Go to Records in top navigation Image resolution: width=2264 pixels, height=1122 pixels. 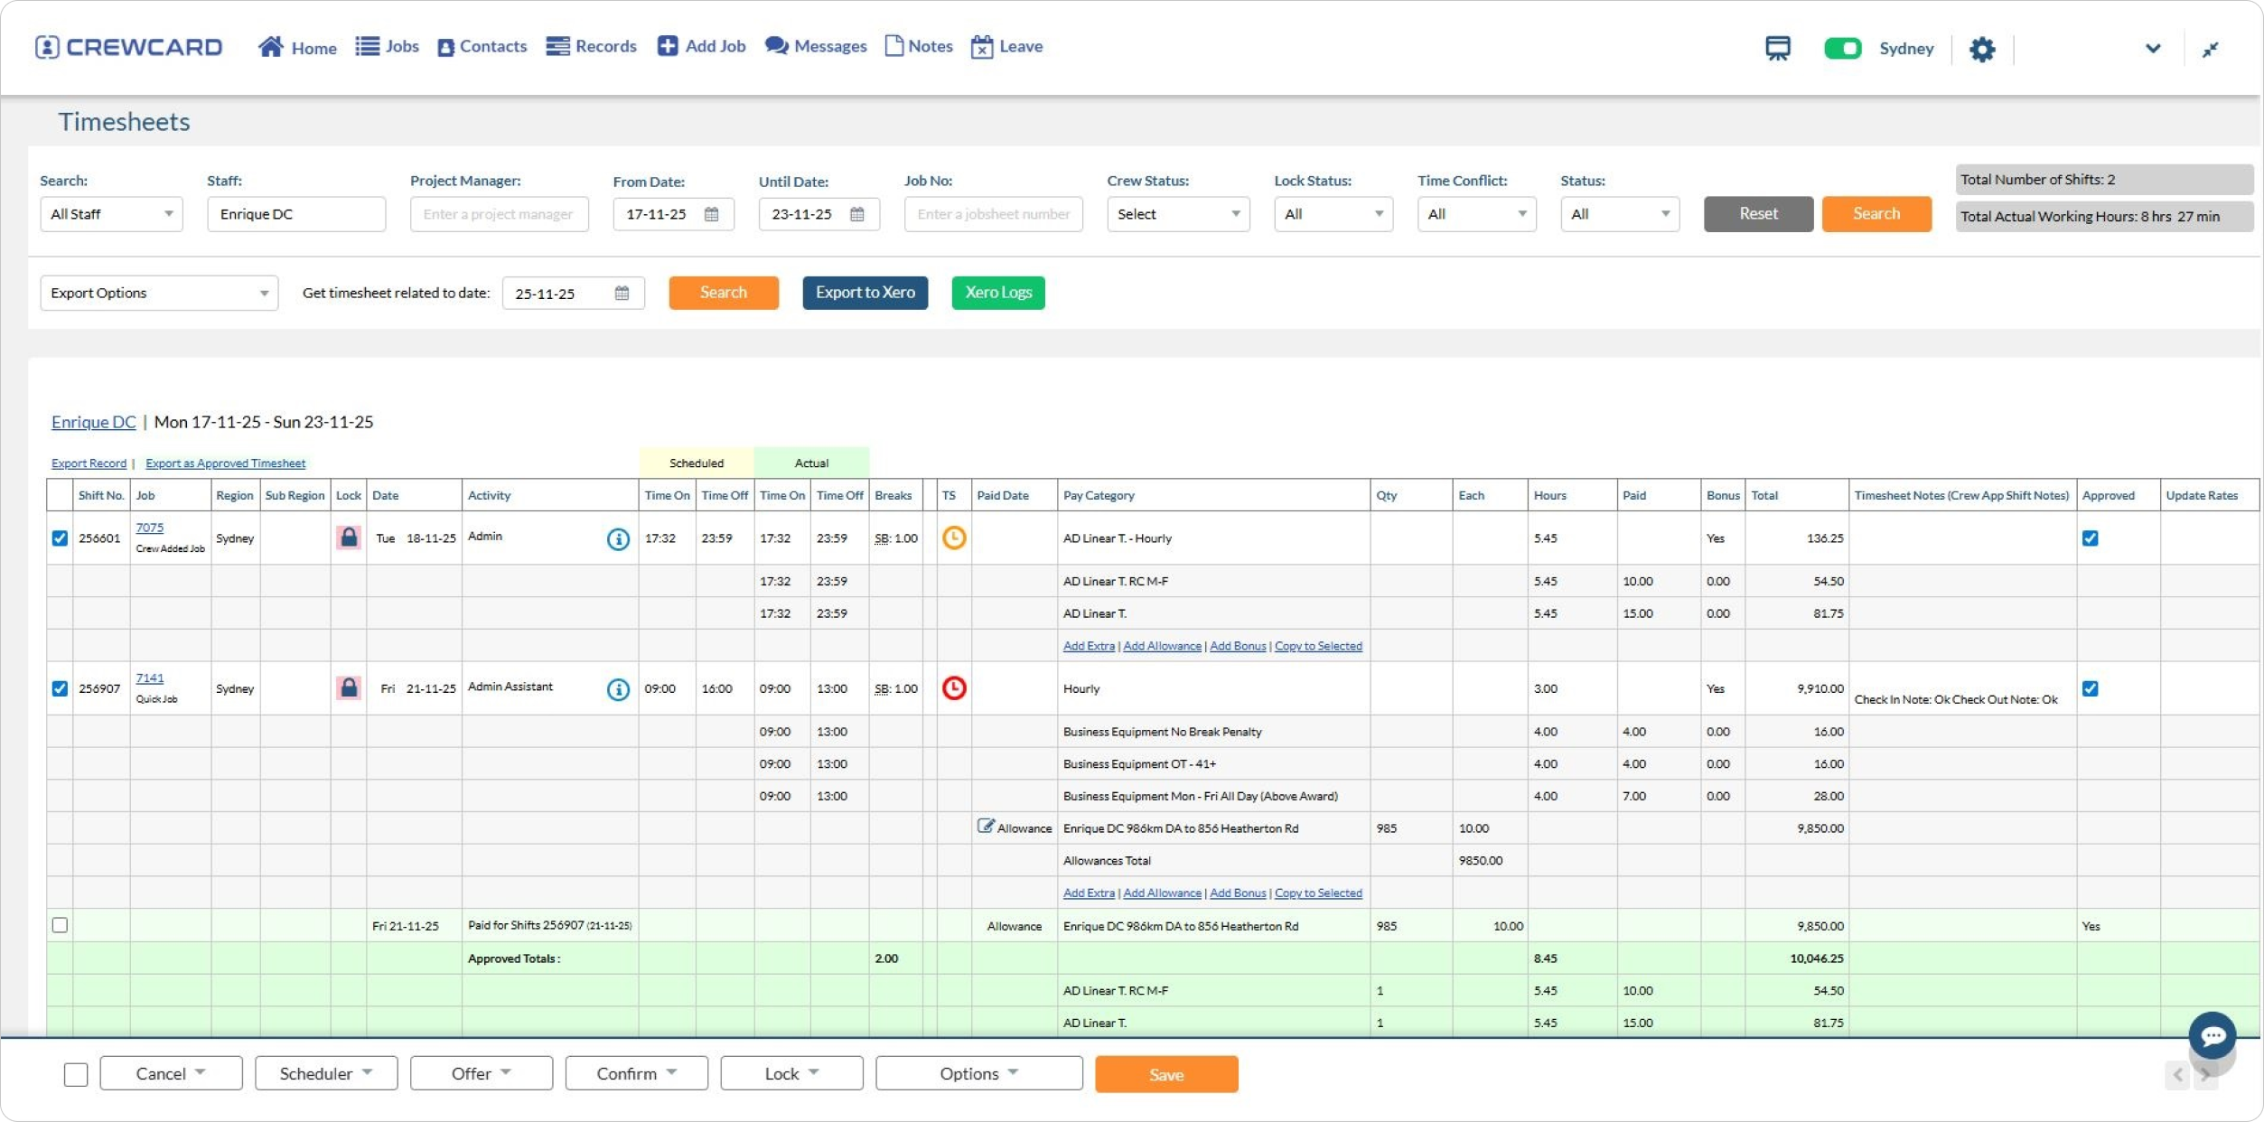tap(591, 47)
